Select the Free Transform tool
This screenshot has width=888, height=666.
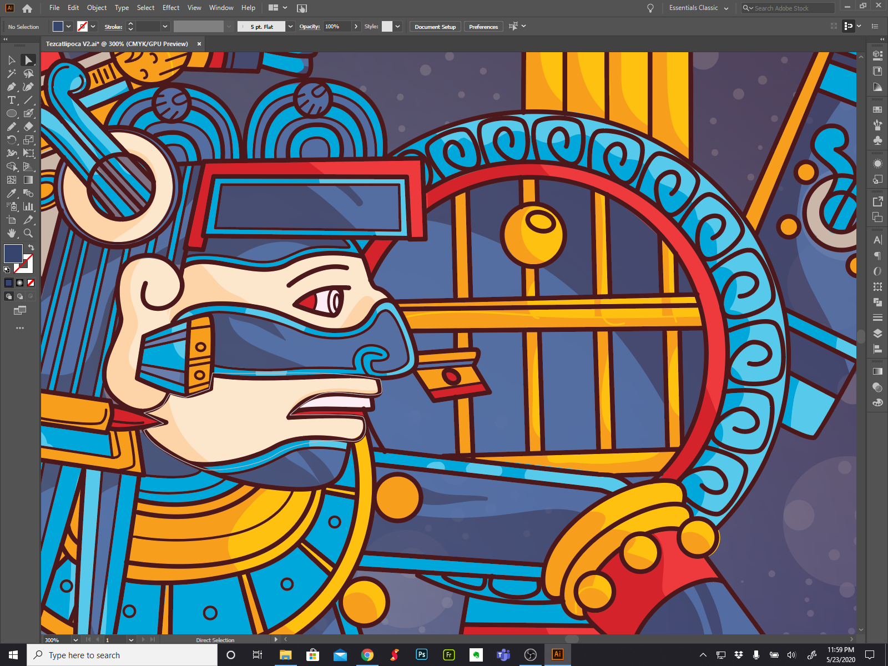tap(28, 153)
